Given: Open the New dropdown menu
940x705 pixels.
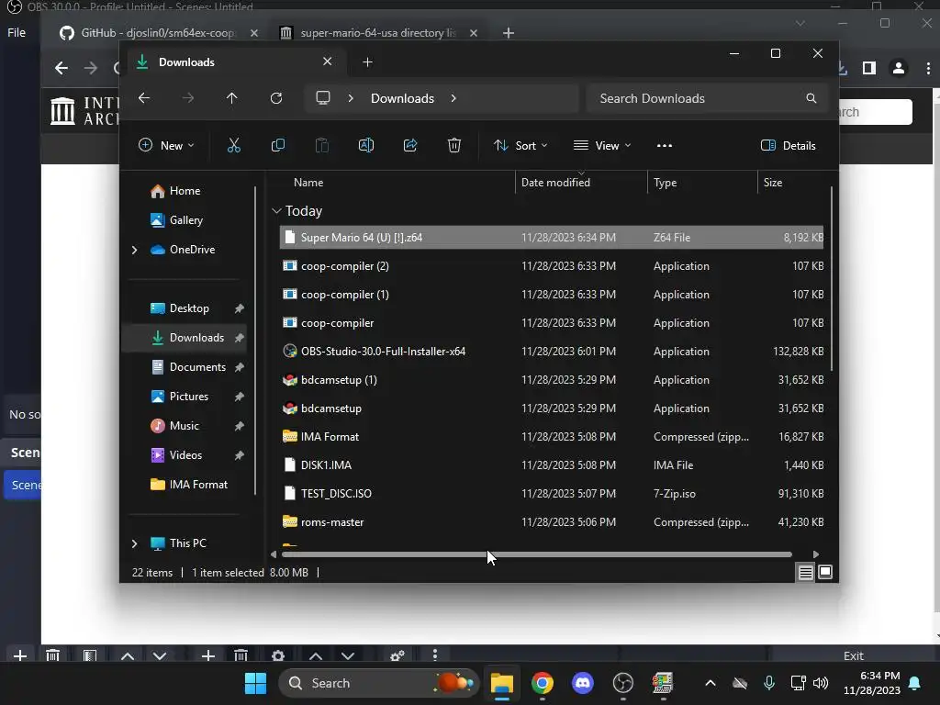Looking at the screenshot, I should 166,146.
